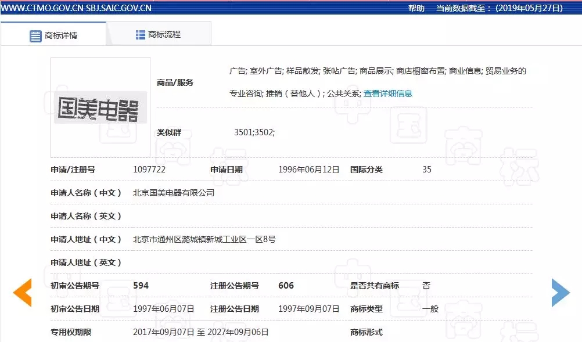Select preliminary announcement date 1997年06月07日
Image resolution: width=582 pixels, height=342 pixels.
[x=164, y=309]
